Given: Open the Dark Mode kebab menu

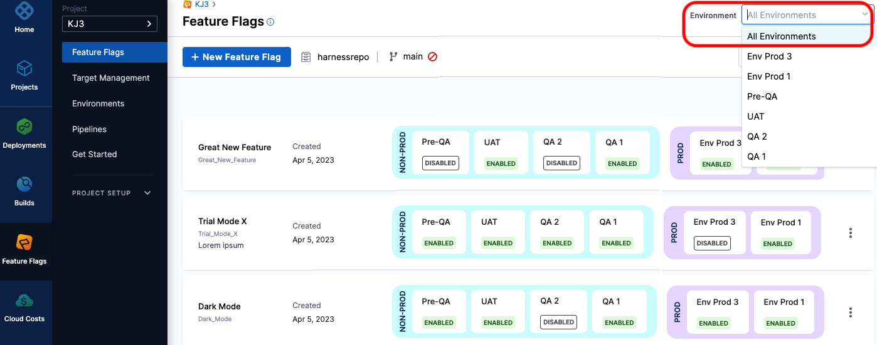Looking at the screenshot, I should [x=850, y=312].
